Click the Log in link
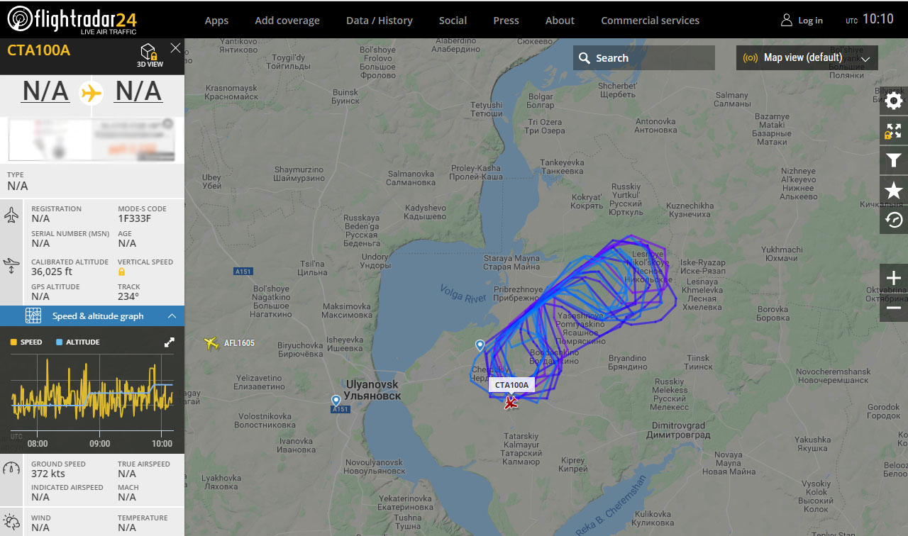This screenshot has height=536, width=908. click(802, 21)
